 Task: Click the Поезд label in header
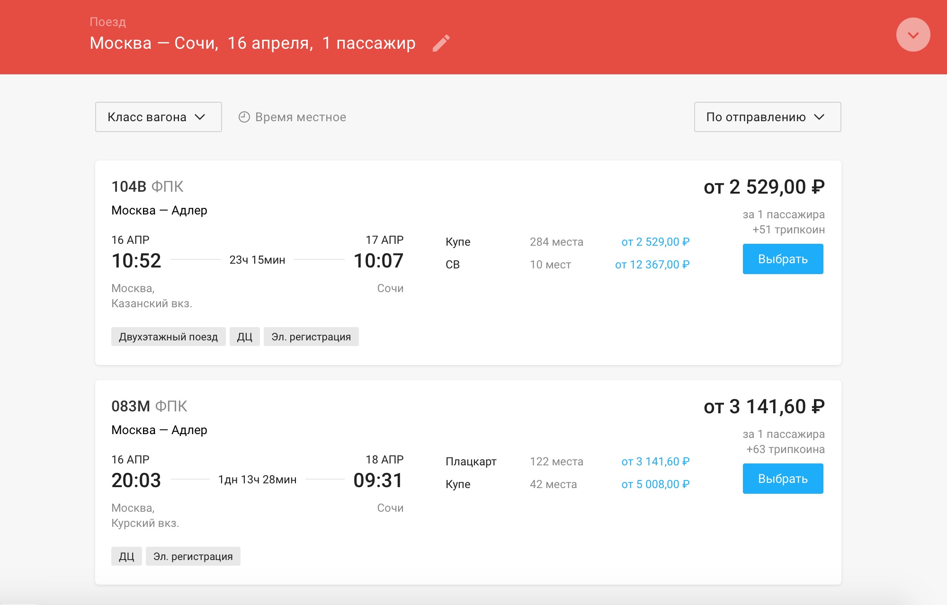tap(107, 22)
